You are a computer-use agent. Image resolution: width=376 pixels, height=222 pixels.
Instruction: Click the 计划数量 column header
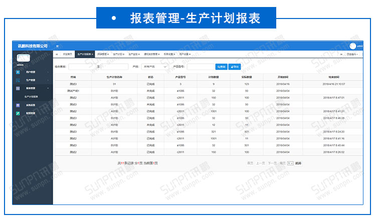[x=214, y=77]
